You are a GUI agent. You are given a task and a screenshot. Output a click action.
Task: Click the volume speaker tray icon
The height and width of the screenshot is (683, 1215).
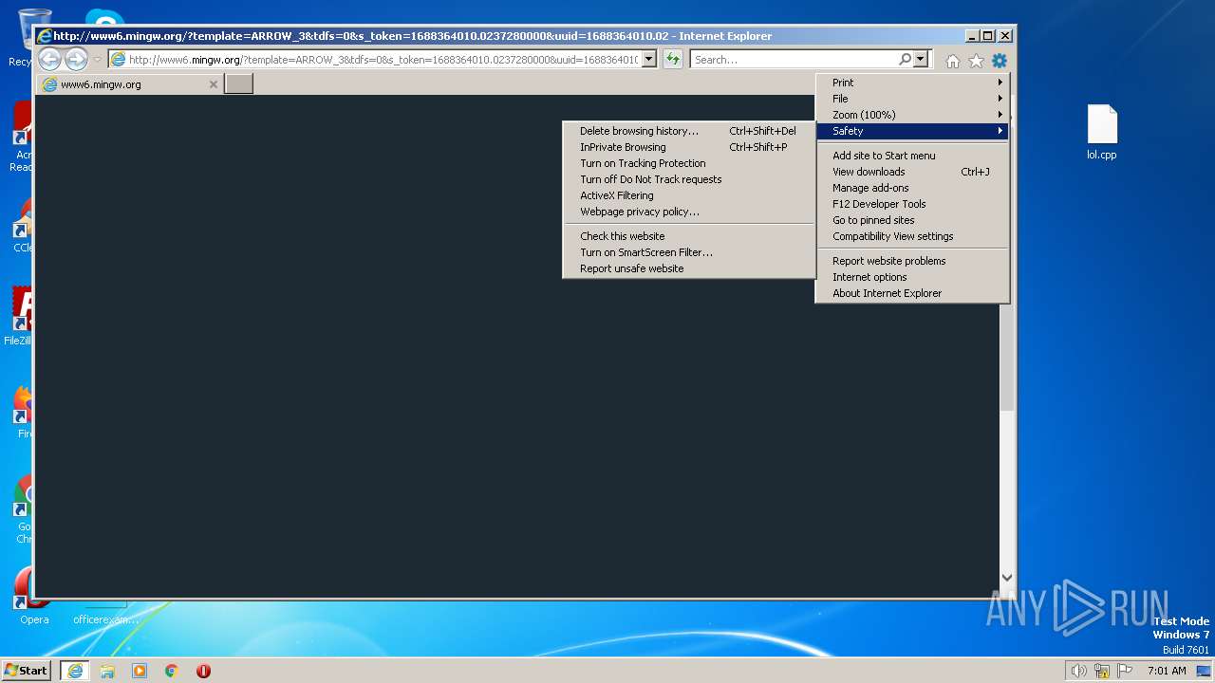1078,671
